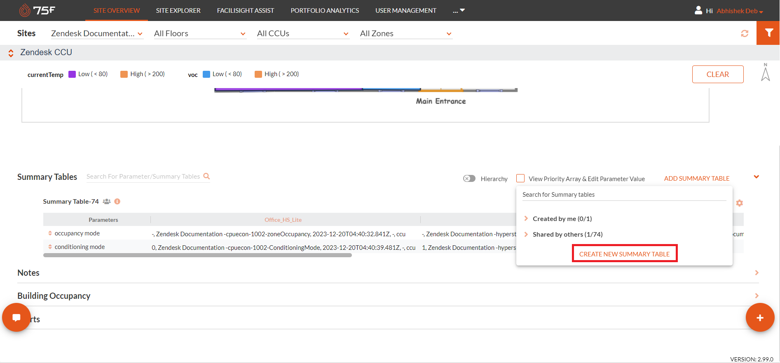Viewport: 780px width, 363px height.
Task: Click the info icon beside Summary Table-74
Action: [x=117, y=201]
